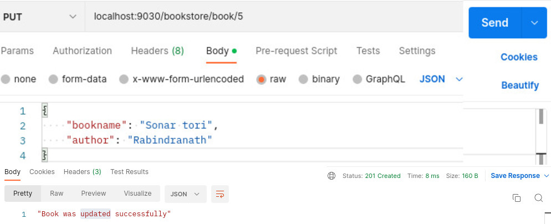This screenshot has width=551, height=224.
Task: Select the raw body type radio button
Action: [261, 79]
